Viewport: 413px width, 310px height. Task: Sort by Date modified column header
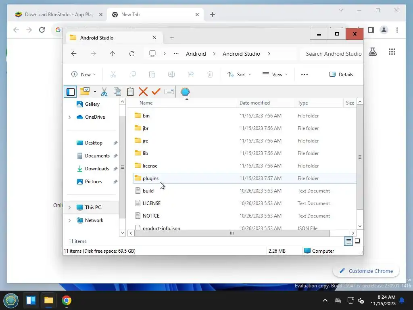[266, 103]
